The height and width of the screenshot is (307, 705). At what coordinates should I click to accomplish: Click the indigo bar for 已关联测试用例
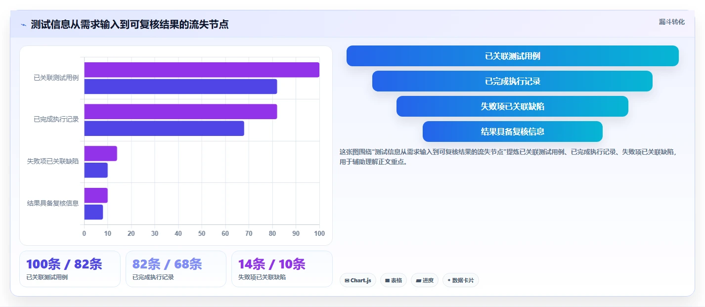[x=180, y=87]
